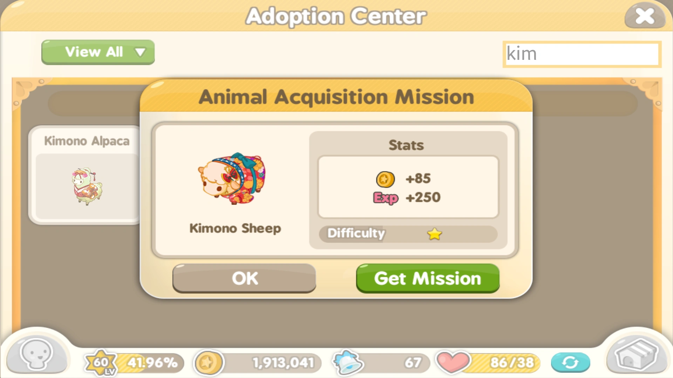
Task: Click the gold coin balance icon
Action: point(208,363)
